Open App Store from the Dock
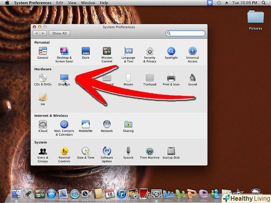 (x=51, y=194)
